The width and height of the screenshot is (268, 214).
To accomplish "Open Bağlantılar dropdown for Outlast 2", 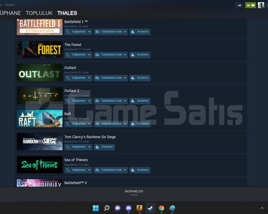I will (x=78, y=101).
